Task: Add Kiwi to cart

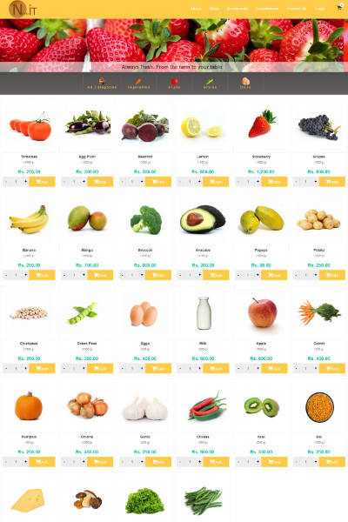Action: [274, 462]
